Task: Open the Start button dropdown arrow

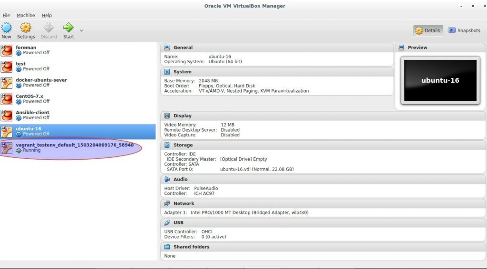Action: pyautogui.click(x=81, y=30)
